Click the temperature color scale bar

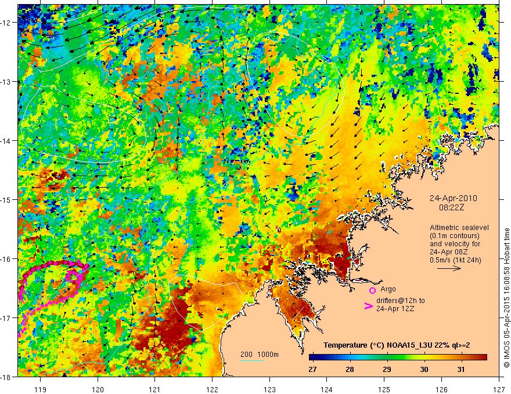coord(398,357)
